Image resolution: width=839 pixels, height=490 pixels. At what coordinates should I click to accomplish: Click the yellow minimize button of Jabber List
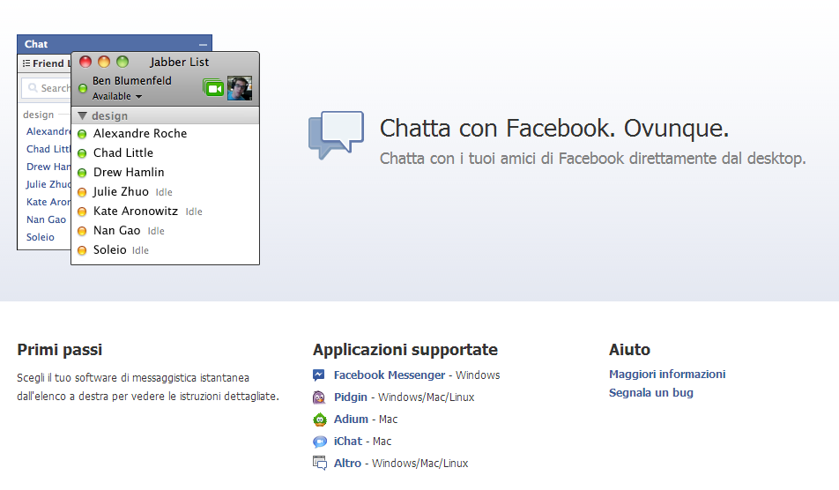[x=104, y=62]
